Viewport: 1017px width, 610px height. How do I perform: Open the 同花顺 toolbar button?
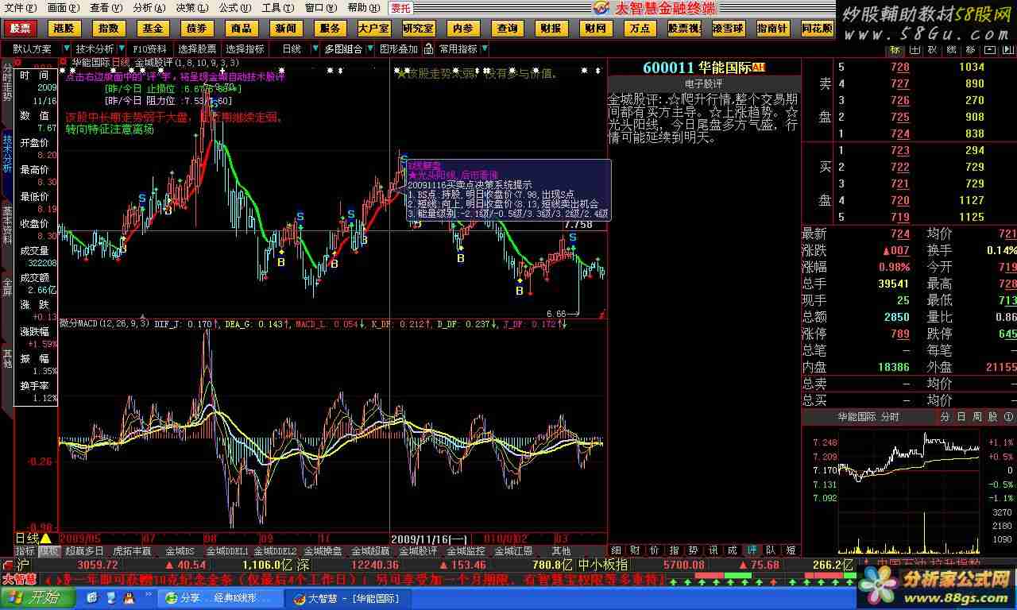coord(816,29)
